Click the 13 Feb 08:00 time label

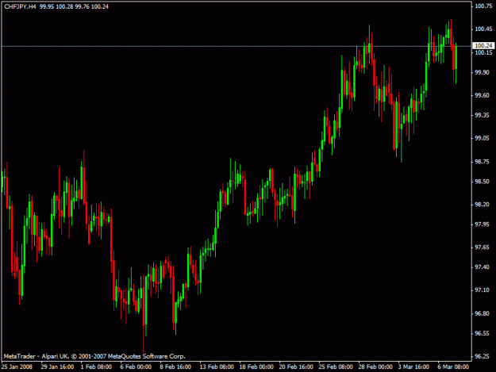pyautogui.click(x=217, y=366)
